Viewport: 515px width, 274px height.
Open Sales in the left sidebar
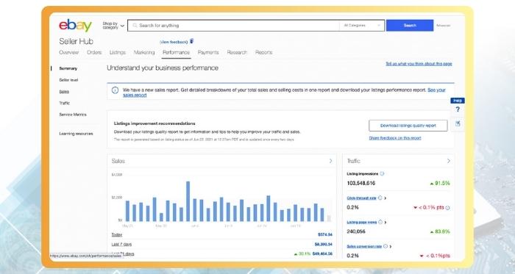point(64,92)
